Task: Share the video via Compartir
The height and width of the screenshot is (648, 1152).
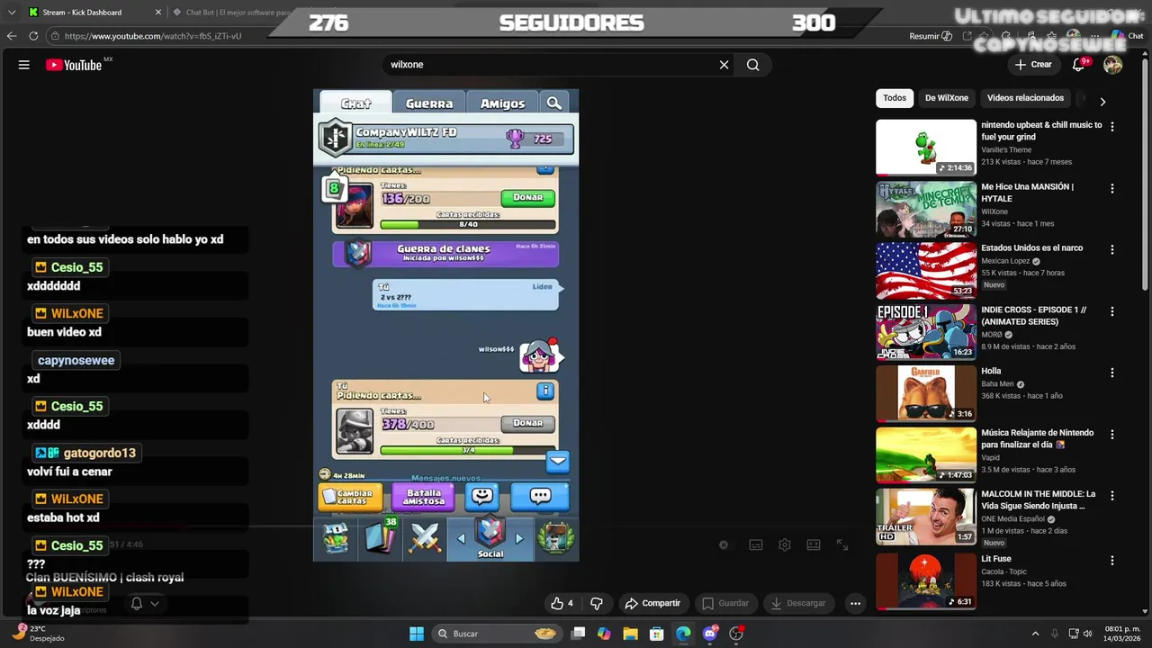Action: pos(652,603)
